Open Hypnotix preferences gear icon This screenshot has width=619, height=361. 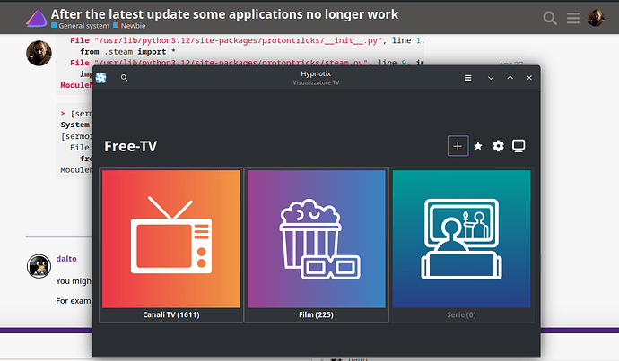point(498,146)
